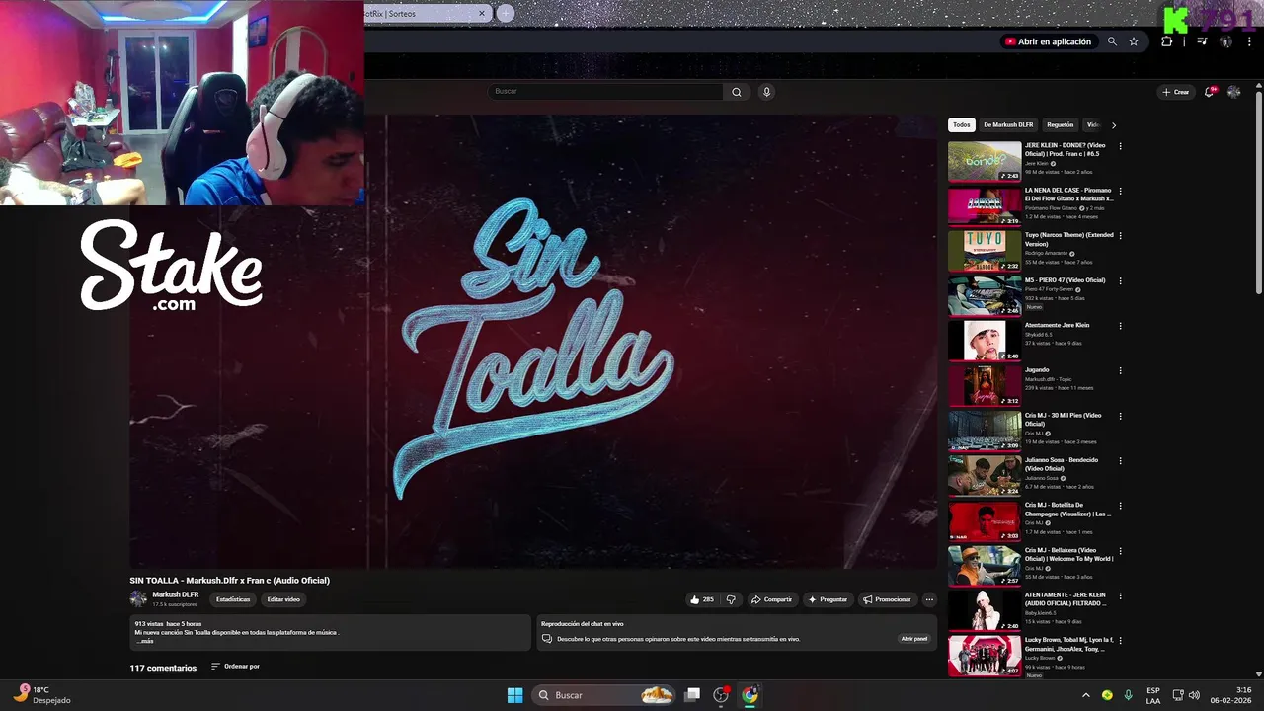Expand the description with ...más
Viewport: 1264px width, 711px height.
point(145,641)
